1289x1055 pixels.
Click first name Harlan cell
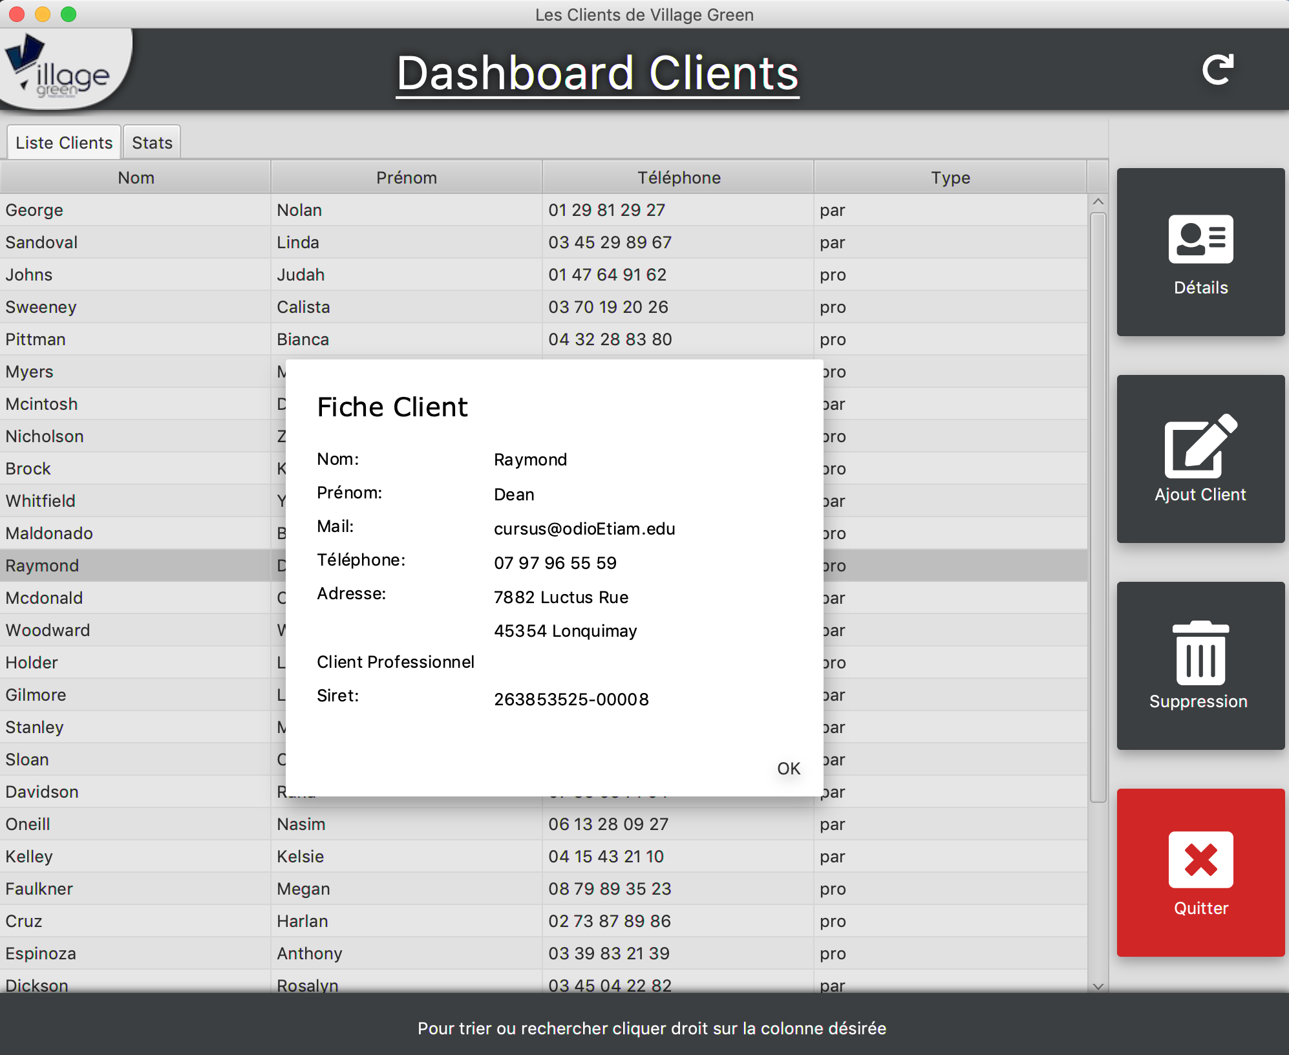(407, 921)
